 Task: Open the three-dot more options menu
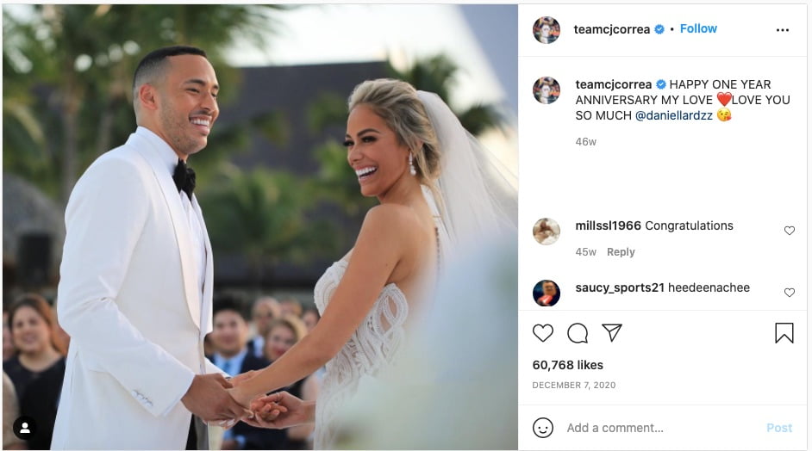[783, 30]
